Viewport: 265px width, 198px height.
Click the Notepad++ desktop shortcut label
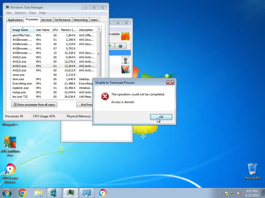[10, 124]
